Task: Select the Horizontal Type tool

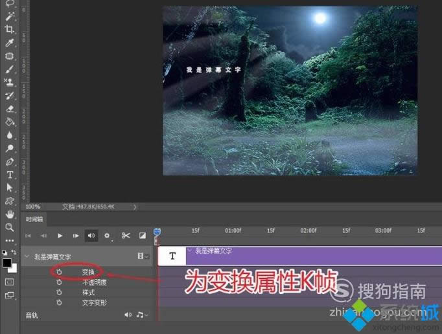Action: (10, 175)
